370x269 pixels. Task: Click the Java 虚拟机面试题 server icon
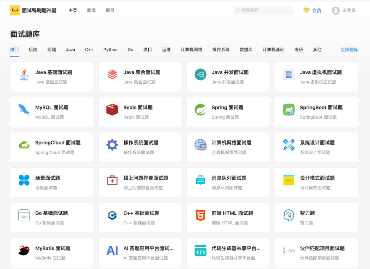(289, 74)
